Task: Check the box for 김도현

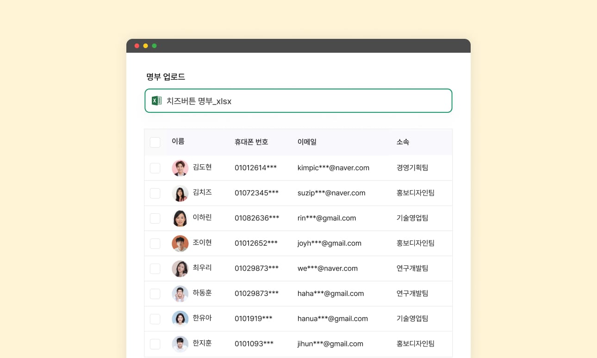Action: coord(155,168)
